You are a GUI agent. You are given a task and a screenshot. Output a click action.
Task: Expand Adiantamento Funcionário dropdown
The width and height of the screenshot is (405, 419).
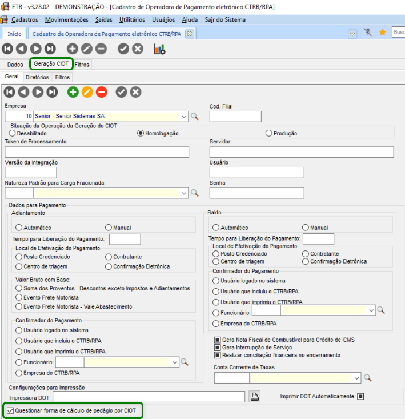coord(175,362)
